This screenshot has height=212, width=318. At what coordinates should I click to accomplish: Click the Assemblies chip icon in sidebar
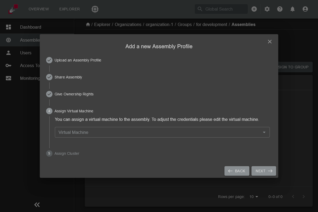coord(8,40)
